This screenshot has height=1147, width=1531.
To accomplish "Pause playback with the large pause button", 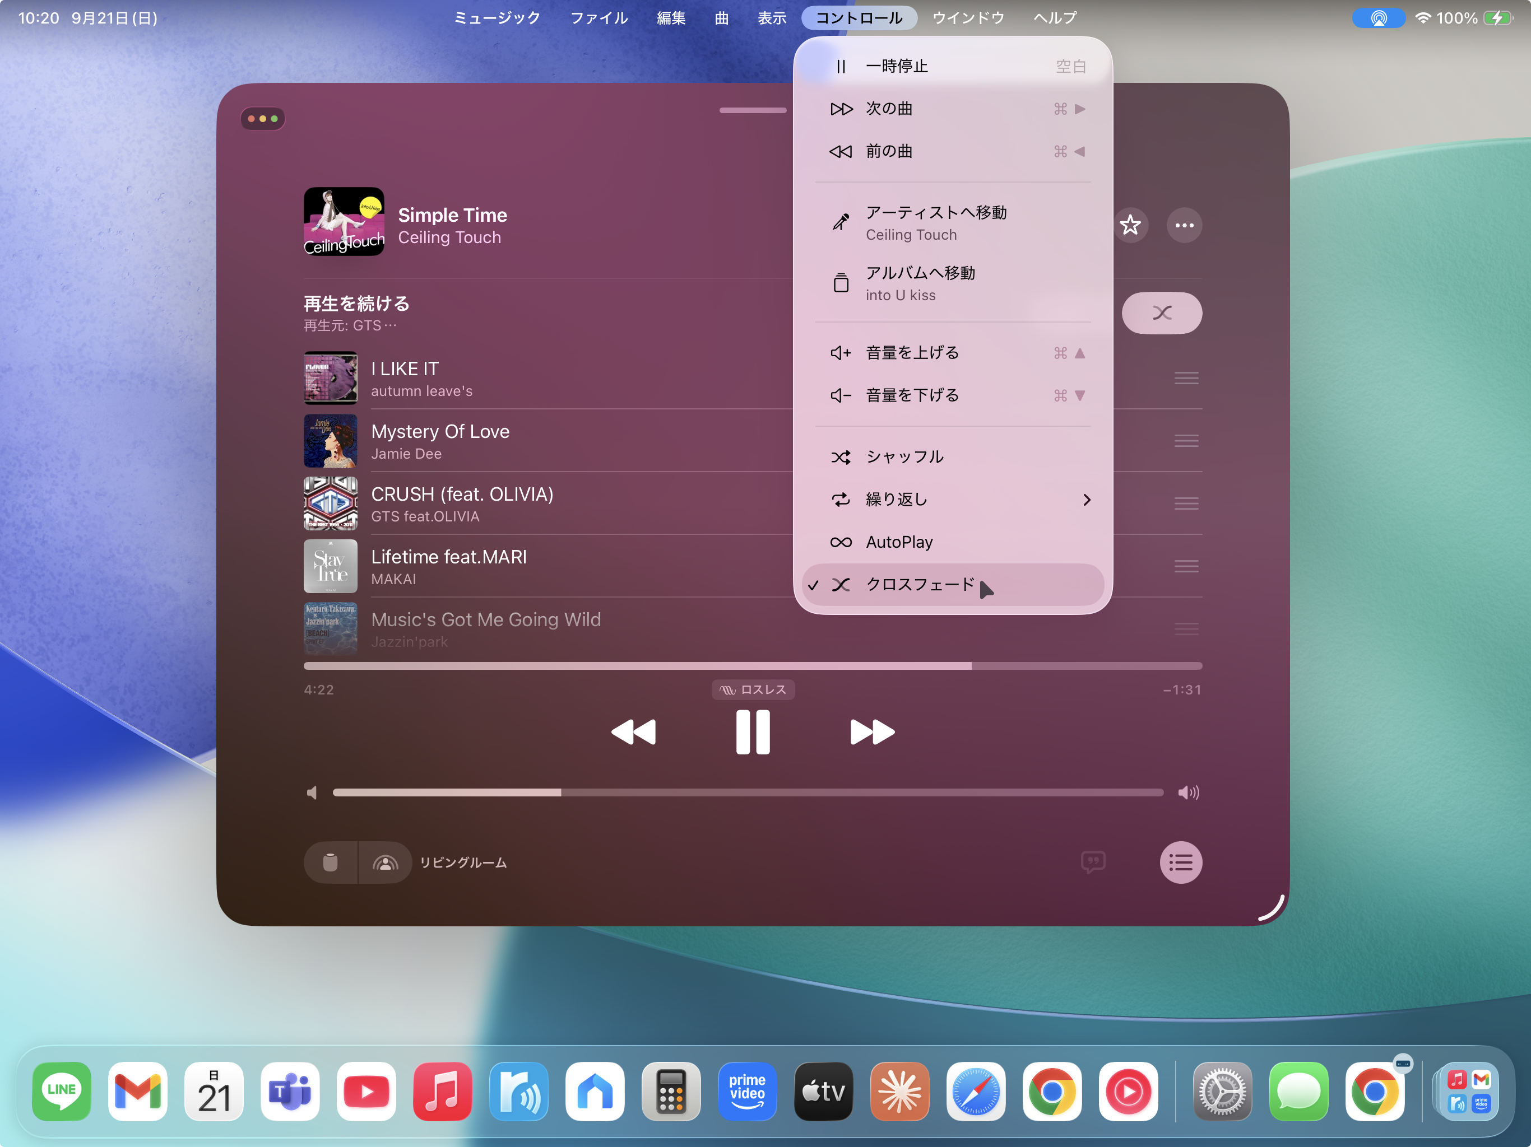I will click(753, 732).
